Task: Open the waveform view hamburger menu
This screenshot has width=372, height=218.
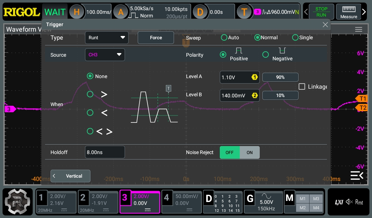Action: tap(359, 29)
